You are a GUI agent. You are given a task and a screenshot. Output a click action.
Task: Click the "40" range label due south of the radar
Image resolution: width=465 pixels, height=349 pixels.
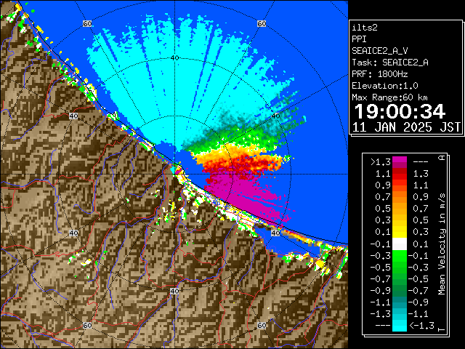174,291
